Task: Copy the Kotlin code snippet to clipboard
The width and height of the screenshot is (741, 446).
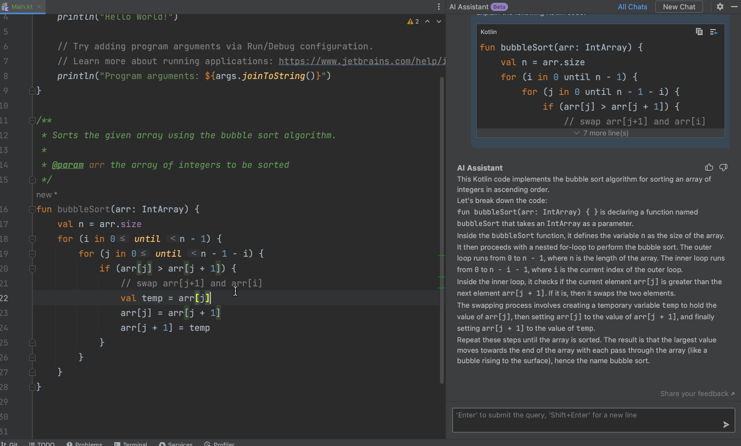Action: click(x=699, y=32)
